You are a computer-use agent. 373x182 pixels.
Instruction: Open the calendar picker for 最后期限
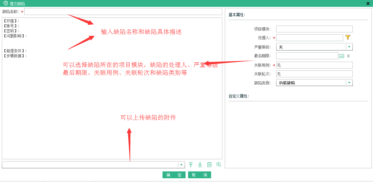click(x=342, y=56)
